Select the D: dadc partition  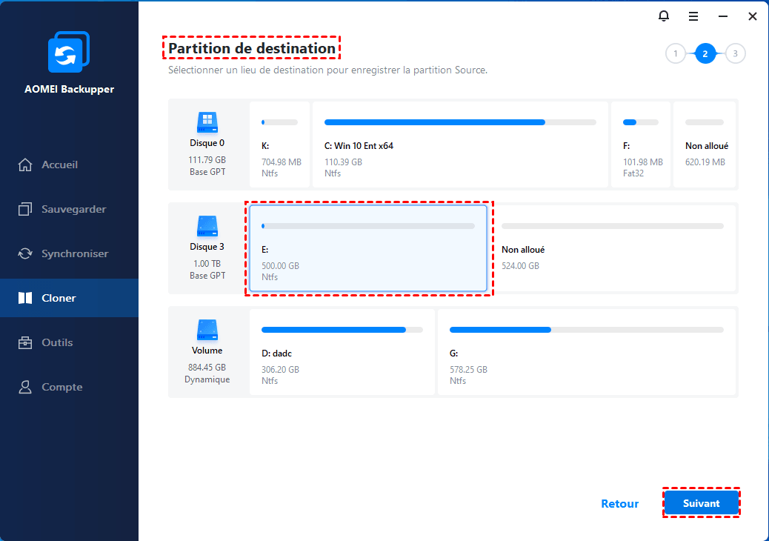pyautogui.click(x=342, y=352)
